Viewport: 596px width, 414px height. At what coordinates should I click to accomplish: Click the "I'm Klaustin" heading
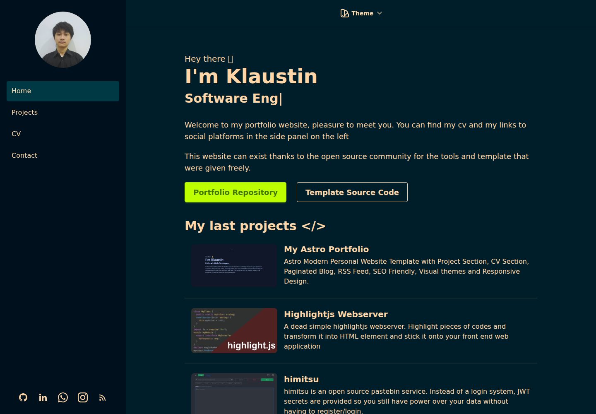point(251,76)
